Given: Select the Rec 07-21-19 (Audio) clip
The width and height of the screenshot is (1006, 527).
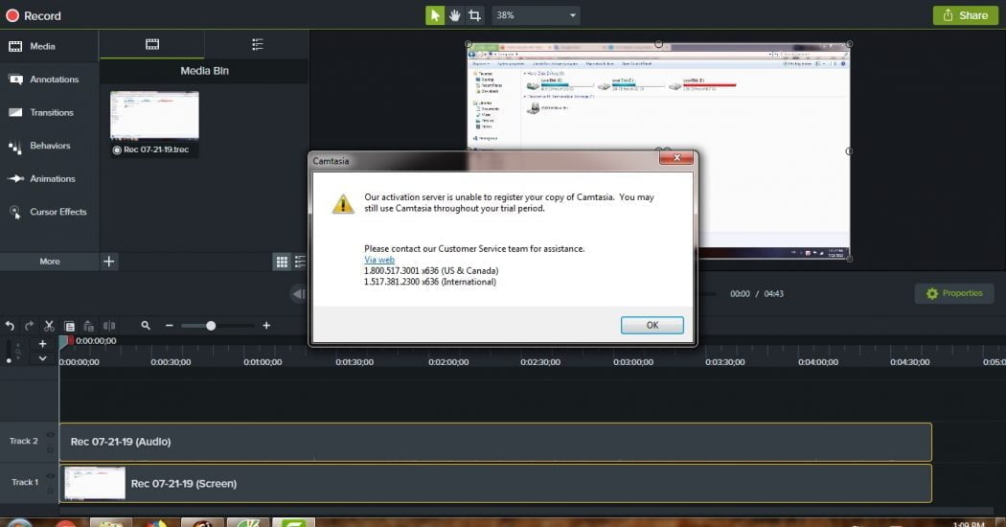Looking at the screenshot, I should pos(495,442).
